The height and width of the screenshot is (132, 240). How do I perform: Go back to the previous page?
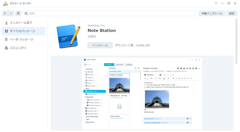[5, 13]
